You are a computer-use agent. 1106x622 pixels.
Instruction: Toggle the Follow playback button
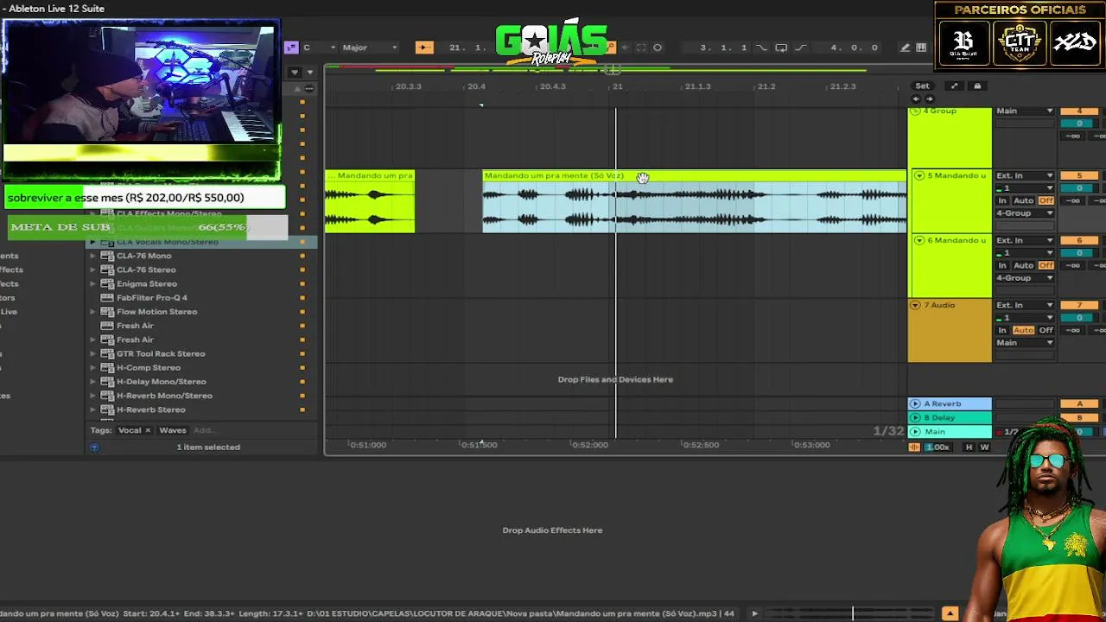coord(423,48)
